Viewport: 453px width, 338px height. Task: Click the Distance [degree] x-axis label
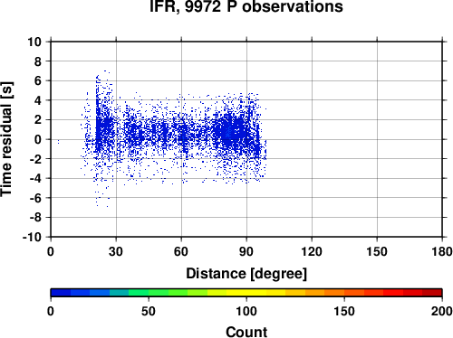pos(246,274)
